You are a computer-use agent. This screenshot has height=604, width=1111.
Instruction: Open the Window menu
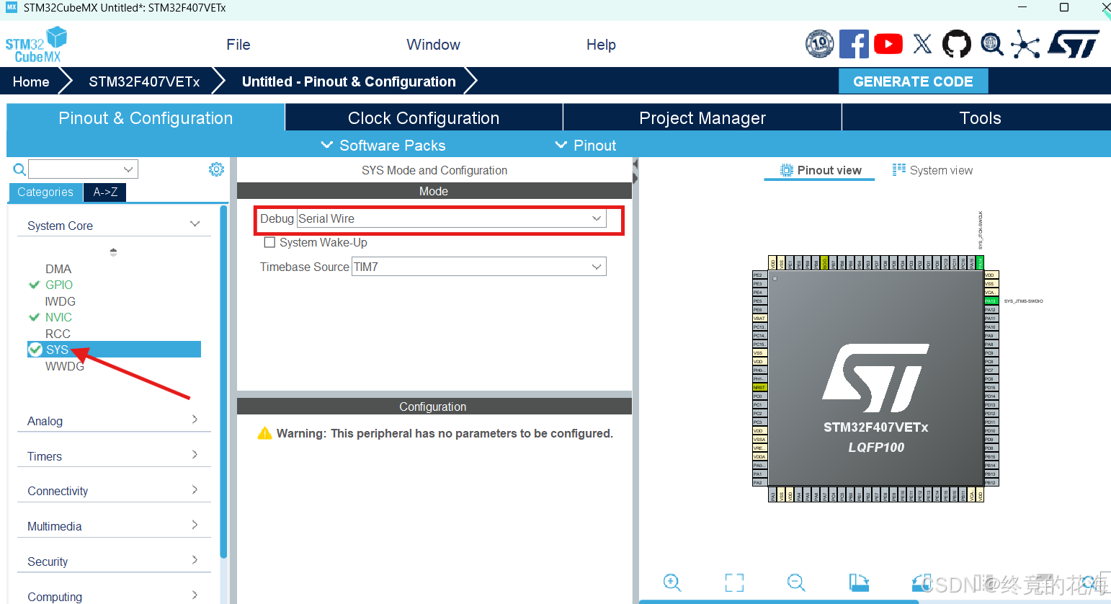tap(433, 45)
